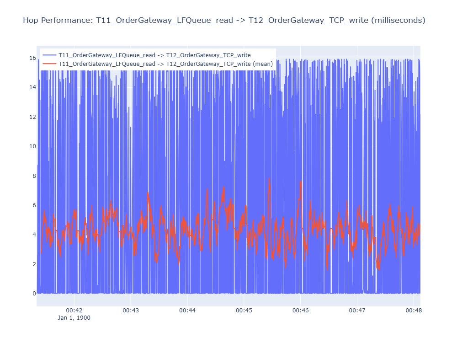Viewport: 457px width, 343px height.
Task: Click the Jan 1, 1900 date label
Action: tap(74, 318)
